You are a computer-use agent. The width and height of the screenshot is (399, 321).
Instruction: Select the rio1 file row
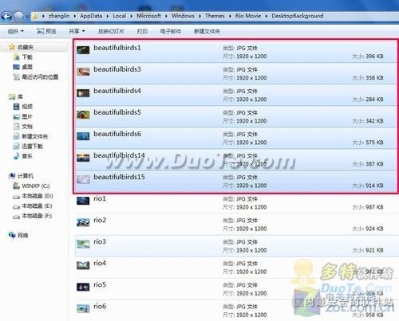point(236,203)
